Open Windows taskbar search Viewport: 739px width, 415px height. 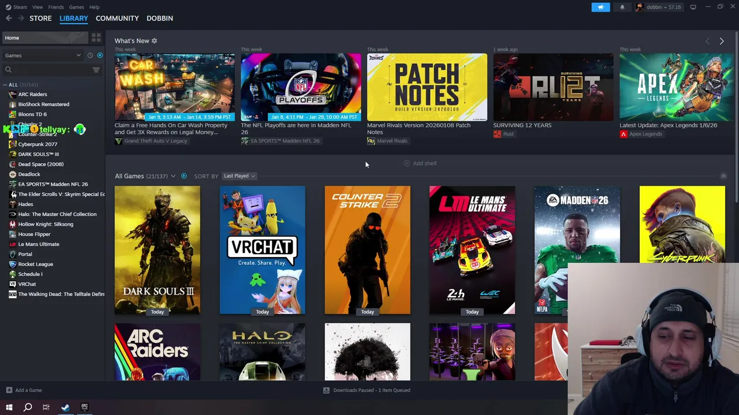[27, 408]
